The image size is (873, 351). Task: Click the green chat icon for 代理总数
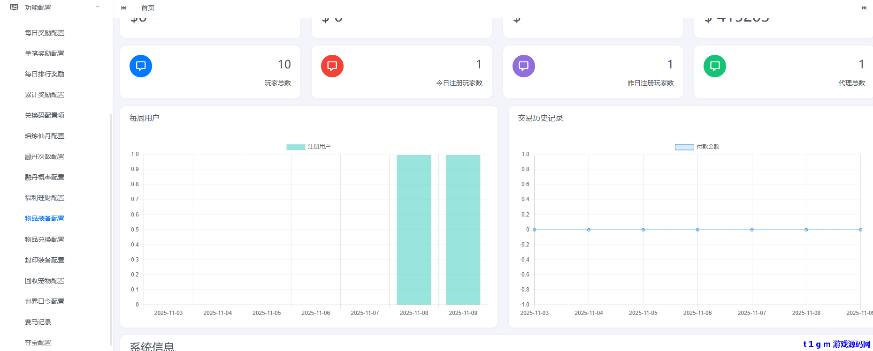(715, 66)
